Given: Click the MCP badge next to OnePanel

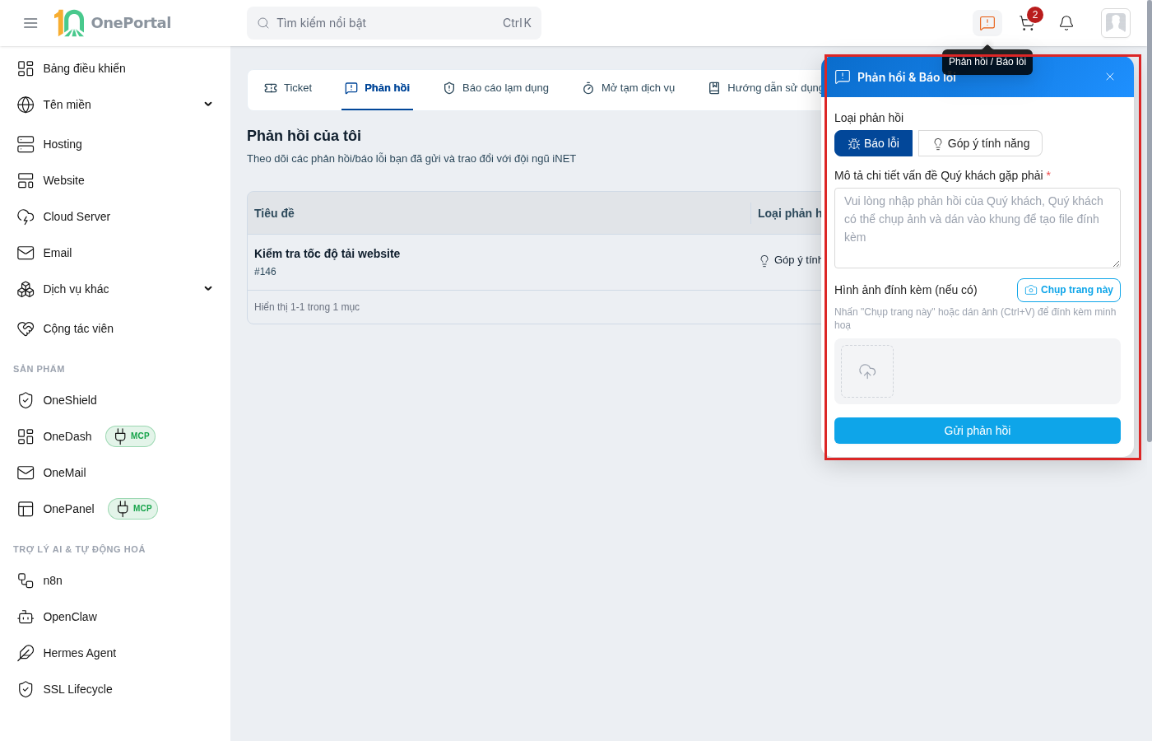Looking at the screenshot, I should pyautogui.click(x=133, y=509).
